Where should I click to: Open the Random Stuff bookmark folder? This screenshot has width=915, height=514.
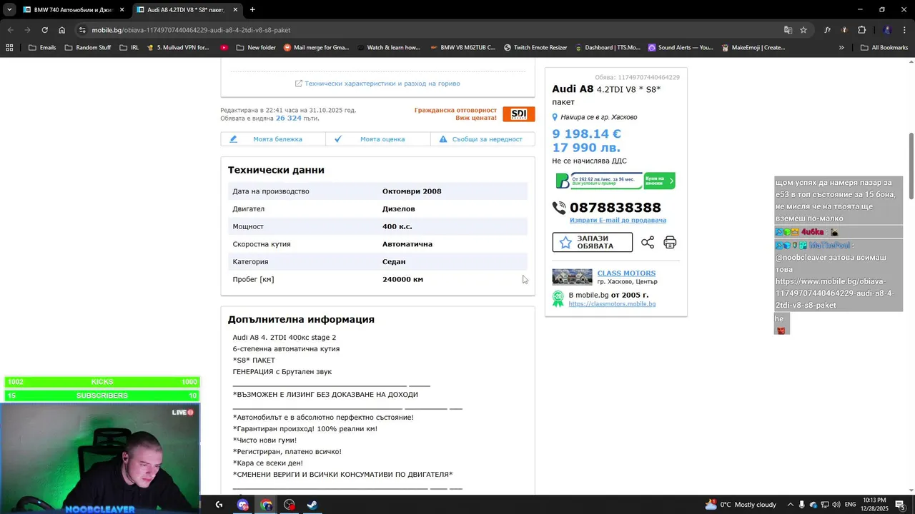[x=88, y=48]
